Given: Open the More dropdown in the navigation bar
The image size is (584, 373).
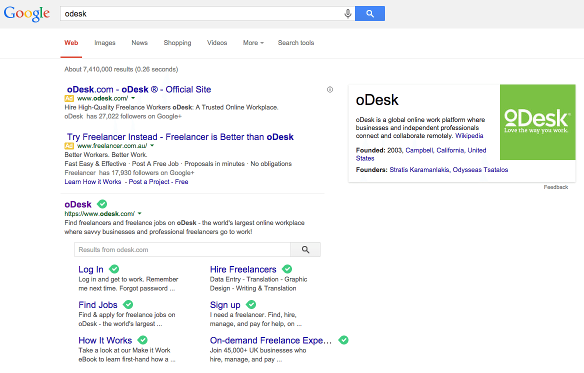Looking at the screenshot, I should coord(253,43).
